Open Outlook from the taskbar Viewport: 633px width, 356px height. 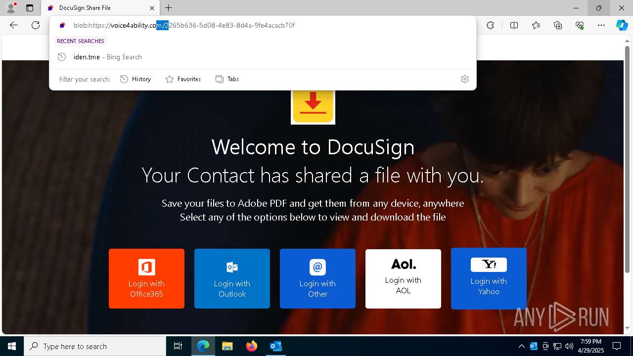[x=275, y=346]
